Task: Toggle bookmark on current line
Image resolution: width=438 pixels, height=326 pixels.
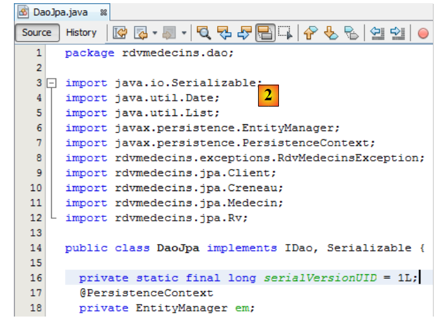Action: (352, 33)
